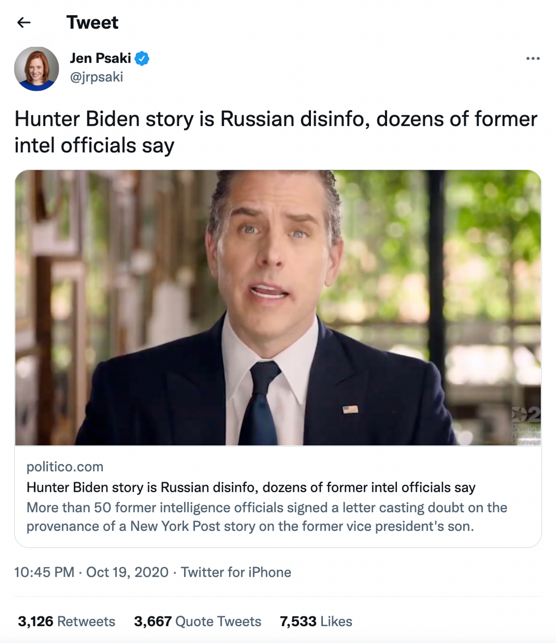
Task: View the 3,667 Quote Tweets
Action: click(x=197, y=621)
